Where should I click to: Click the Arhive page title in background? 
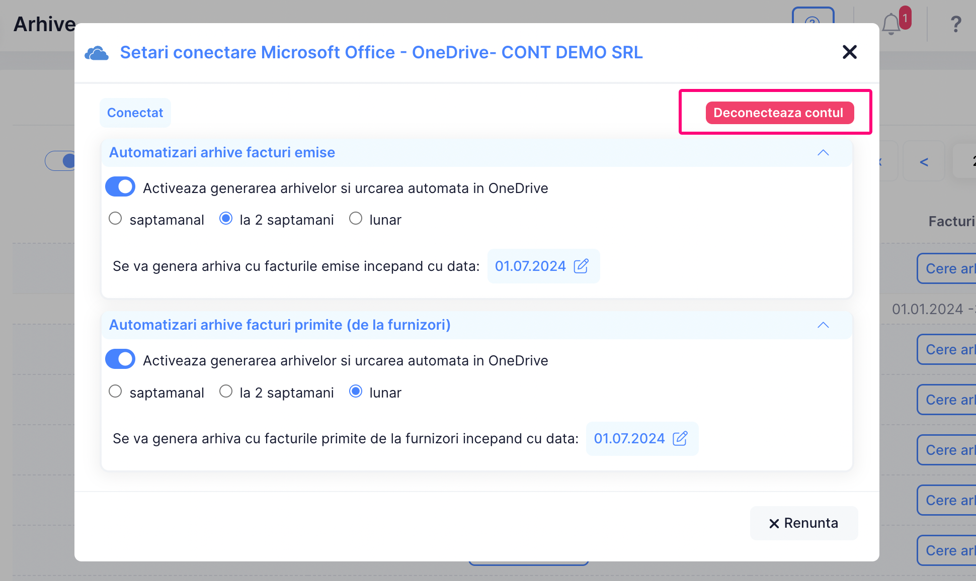coord(44,24)
